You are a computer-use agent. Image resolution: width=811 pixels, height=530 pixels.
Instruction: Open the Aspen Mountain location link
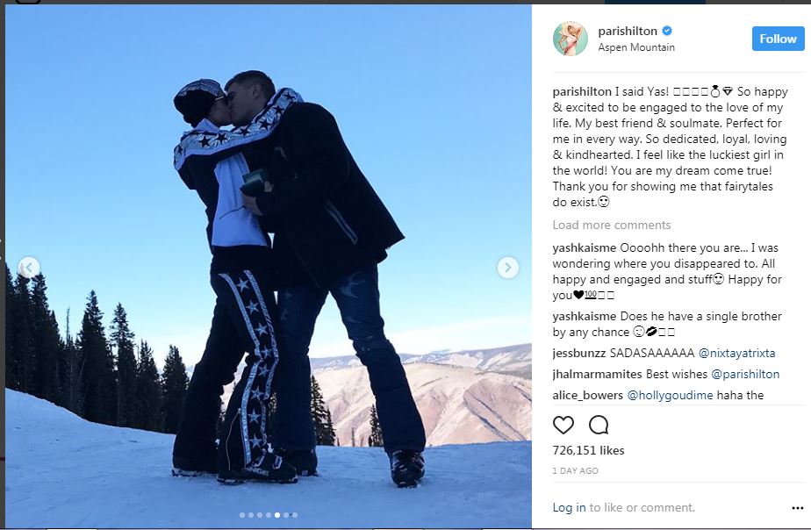(x=636, y=47)
